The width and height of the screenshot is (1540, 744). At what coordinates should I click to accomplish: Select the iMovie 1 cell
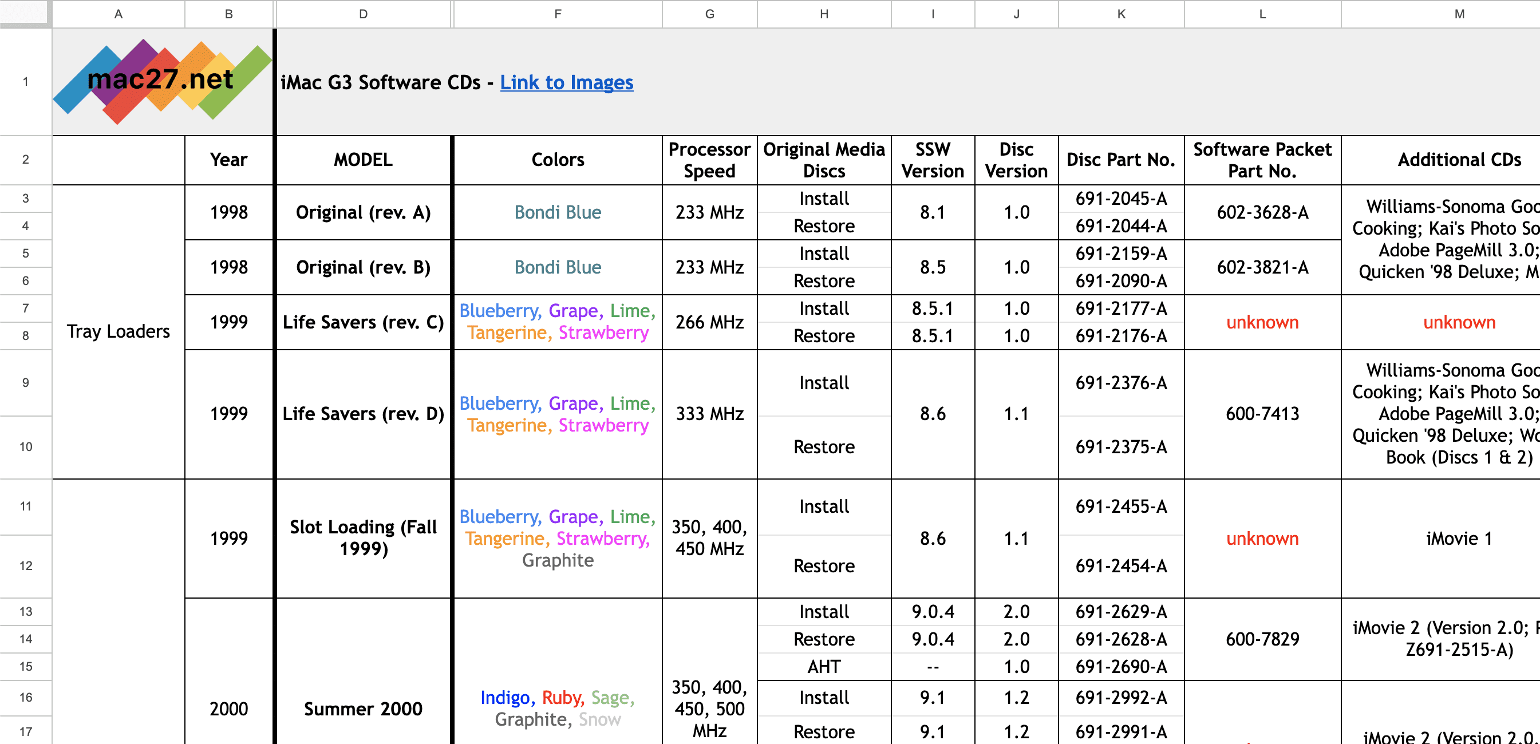(1459, 539)
